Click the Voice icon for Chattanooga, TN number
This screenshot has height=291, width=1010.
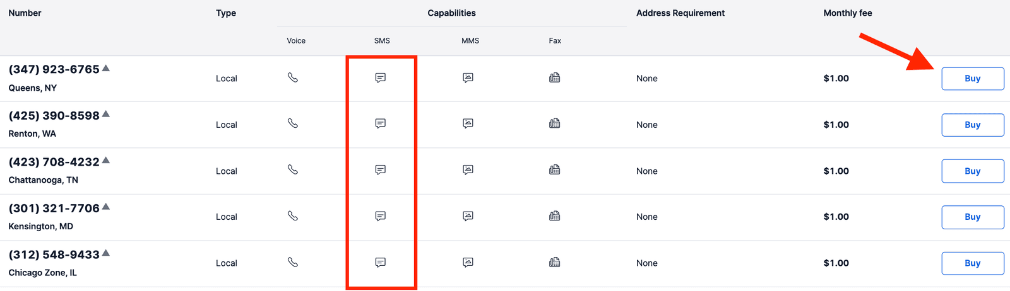293,170
